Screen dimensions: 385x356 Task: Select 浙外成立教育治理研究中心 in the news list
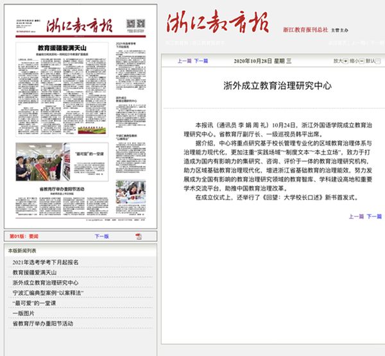46,283
